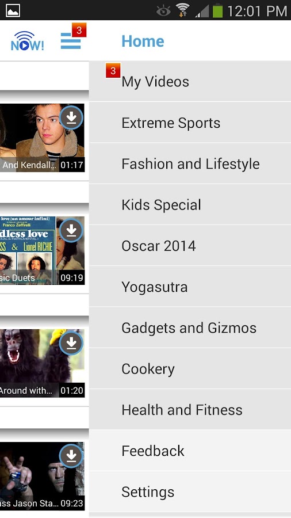Tap the NOW! app logo
Image resolution: width=291 pixels, height=518 pixels.
click(27, 41)
